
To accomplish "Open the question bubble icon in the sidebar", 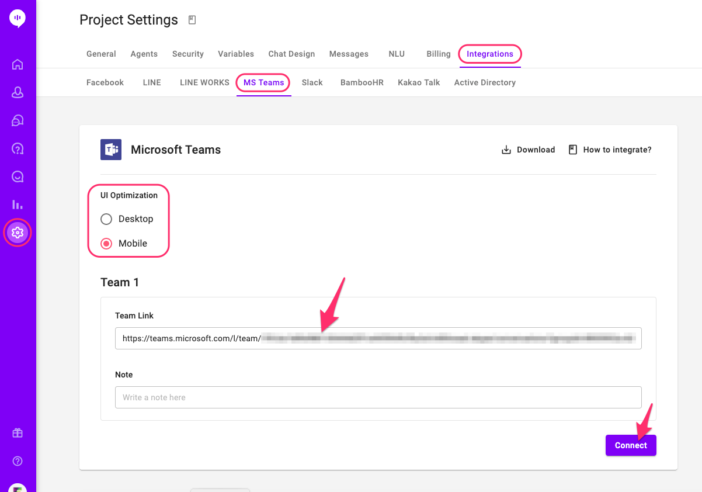I will (x=18, y=148).
